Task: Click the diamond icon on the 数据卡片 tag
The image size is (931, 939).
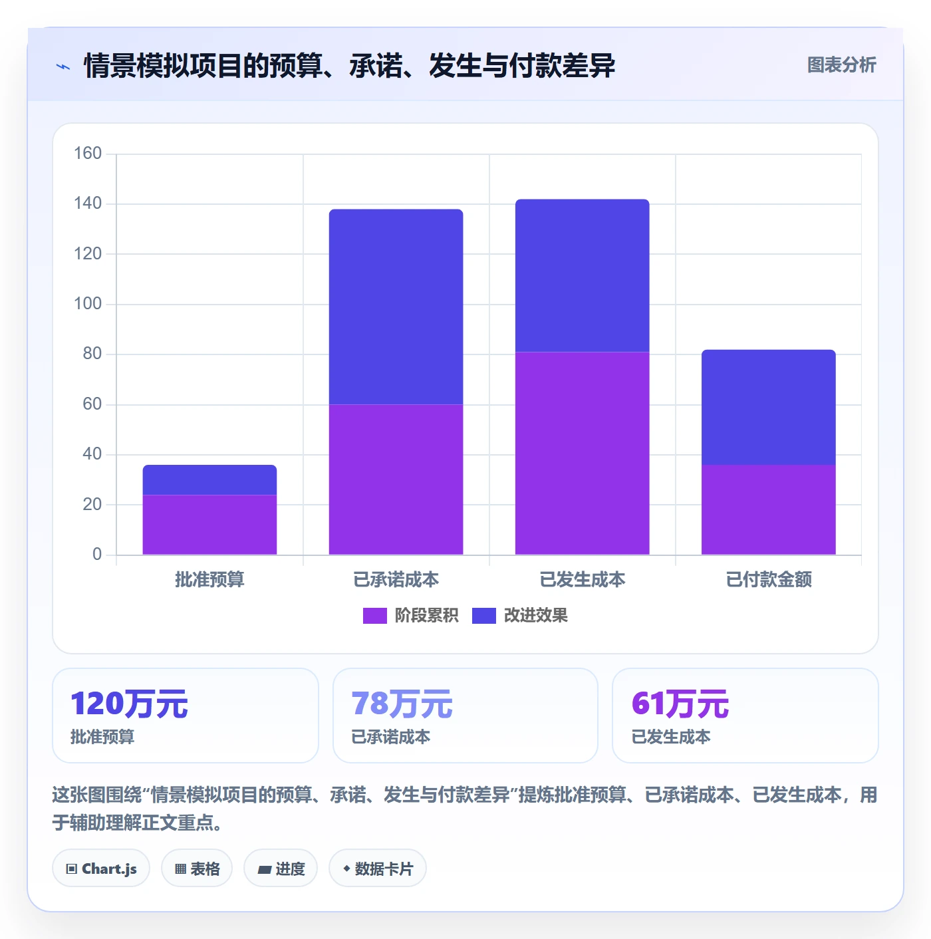Action: [346, 869]
